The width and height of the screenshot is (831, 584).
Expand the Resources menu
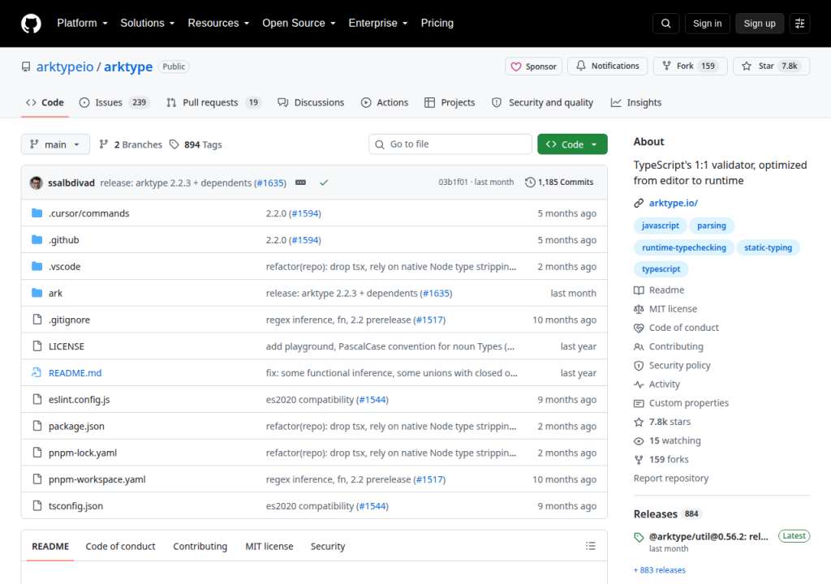point(218,24)
